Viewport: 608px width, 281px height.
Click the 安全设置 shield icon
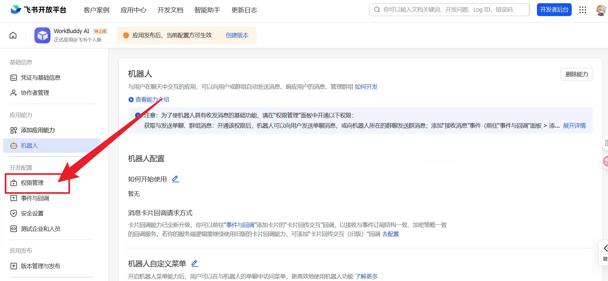[14, 213]
